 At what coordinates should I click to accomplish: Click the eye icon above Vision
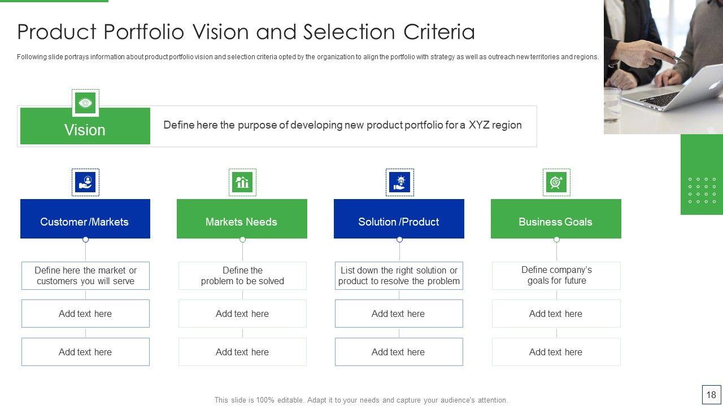tap(85, 103)
